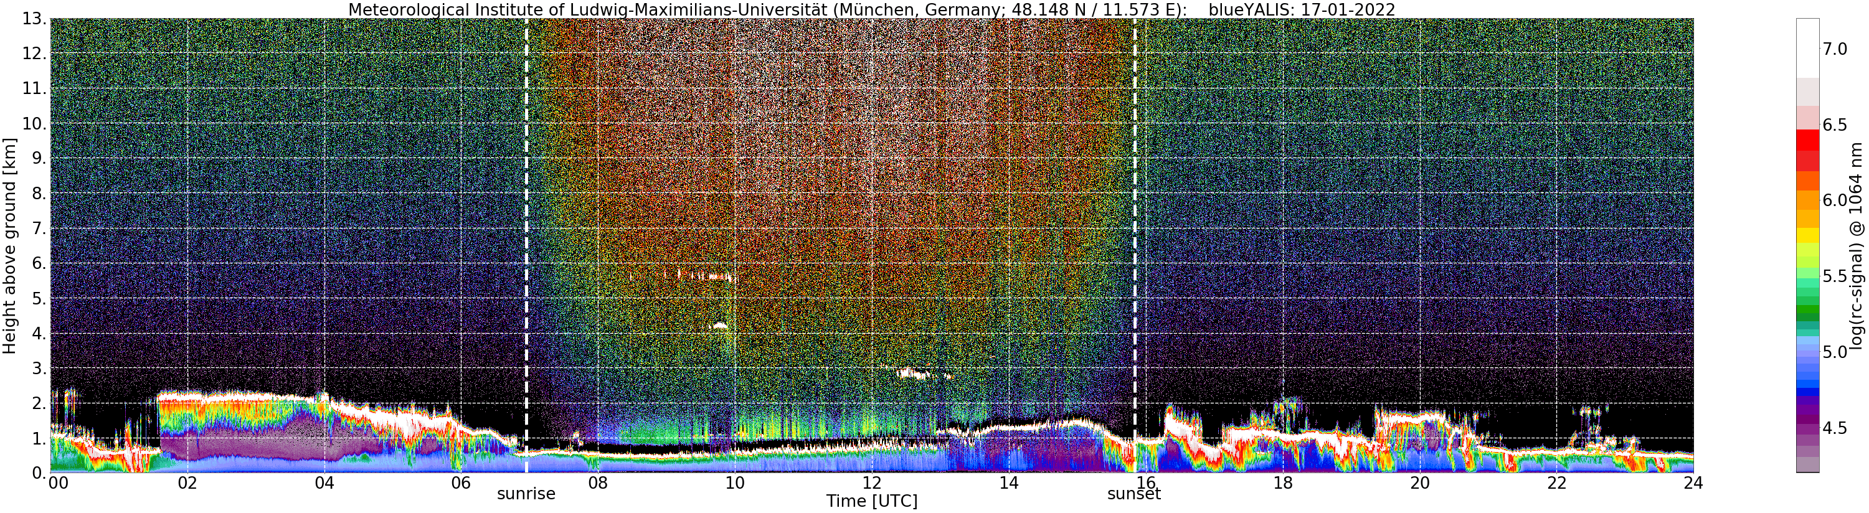Viewport: 1869px width, 513px height.
Task: Click the height axis tick label 8.
Action: (38, 193)
